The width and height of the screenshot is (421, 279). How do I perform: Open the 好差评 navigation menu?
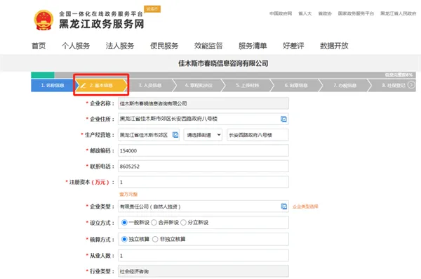point(293,46)
